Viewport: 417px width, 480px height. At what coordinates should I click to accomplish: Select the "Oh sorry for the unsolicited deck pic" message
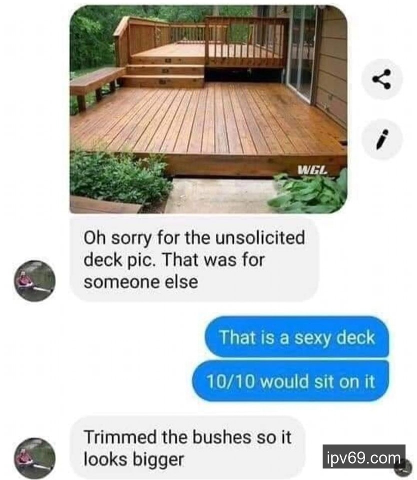point(194,259)
